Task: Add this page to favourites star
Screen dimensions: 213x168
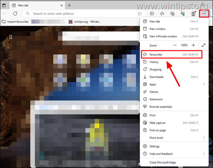Action: coord(140,13)
